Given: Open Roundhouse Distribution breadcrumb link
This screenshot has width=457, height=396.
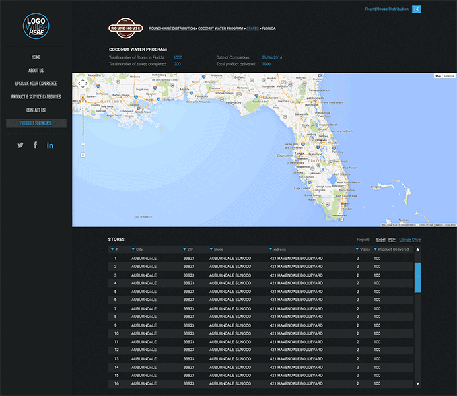Looking at the screenshot, I should [172, 28].
